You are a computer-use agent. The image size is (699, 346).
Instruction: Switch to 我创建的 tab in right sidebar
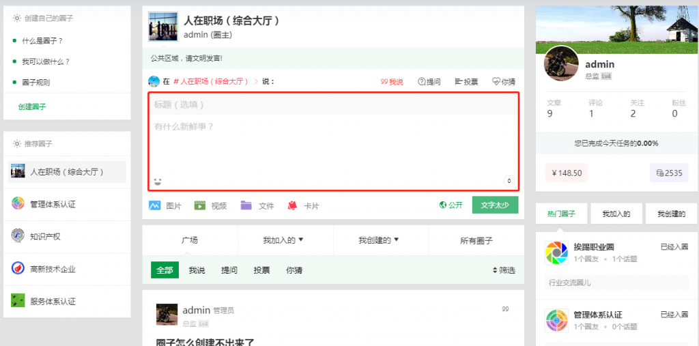click(672, 214)
